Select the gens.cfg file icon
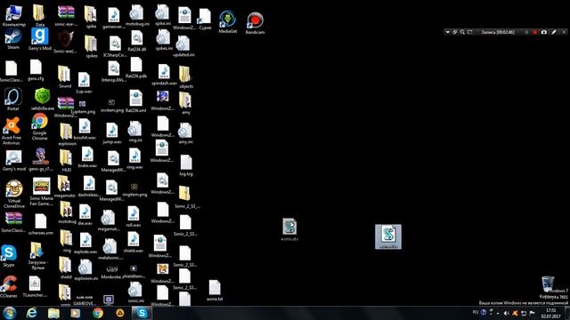Viewport: 570px width, 320px height. (x=36, y=70)
